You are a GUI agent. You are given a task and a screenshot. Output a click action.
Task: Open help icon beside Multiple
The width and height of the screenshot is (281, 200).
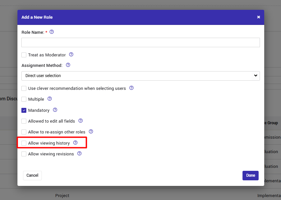coord(50,99)
